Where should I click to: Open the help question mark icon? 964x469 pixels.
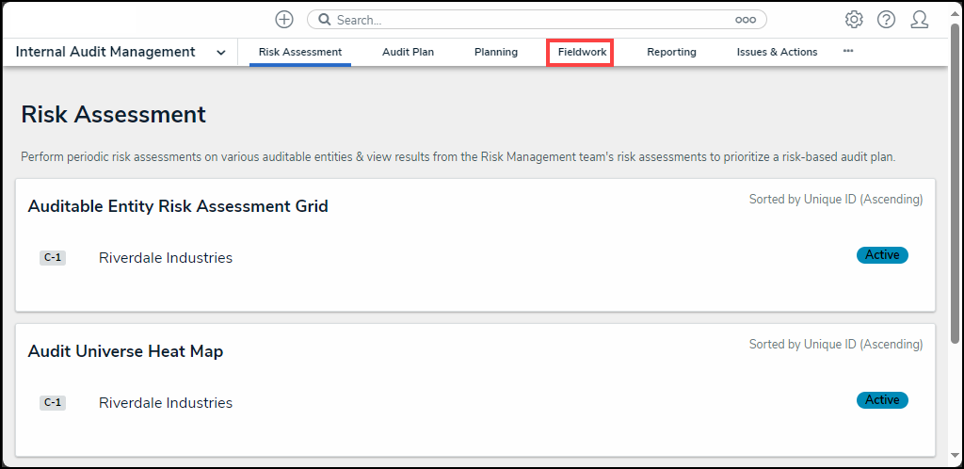[x=886, y=20]
